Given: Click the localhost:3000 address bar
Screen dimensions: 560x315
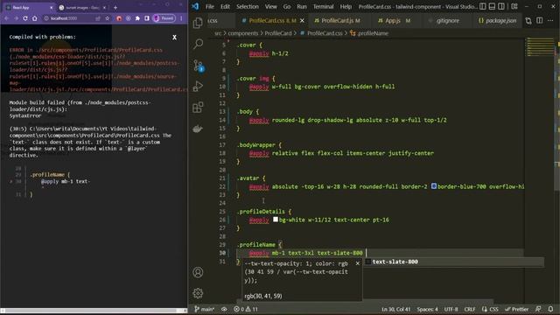Looking at the screenshot, I should click(x=68, y=18).
